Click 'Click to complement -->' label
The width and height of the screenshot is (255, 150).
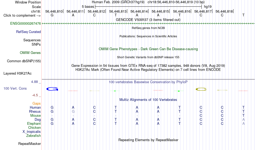[x=22, y=16]
